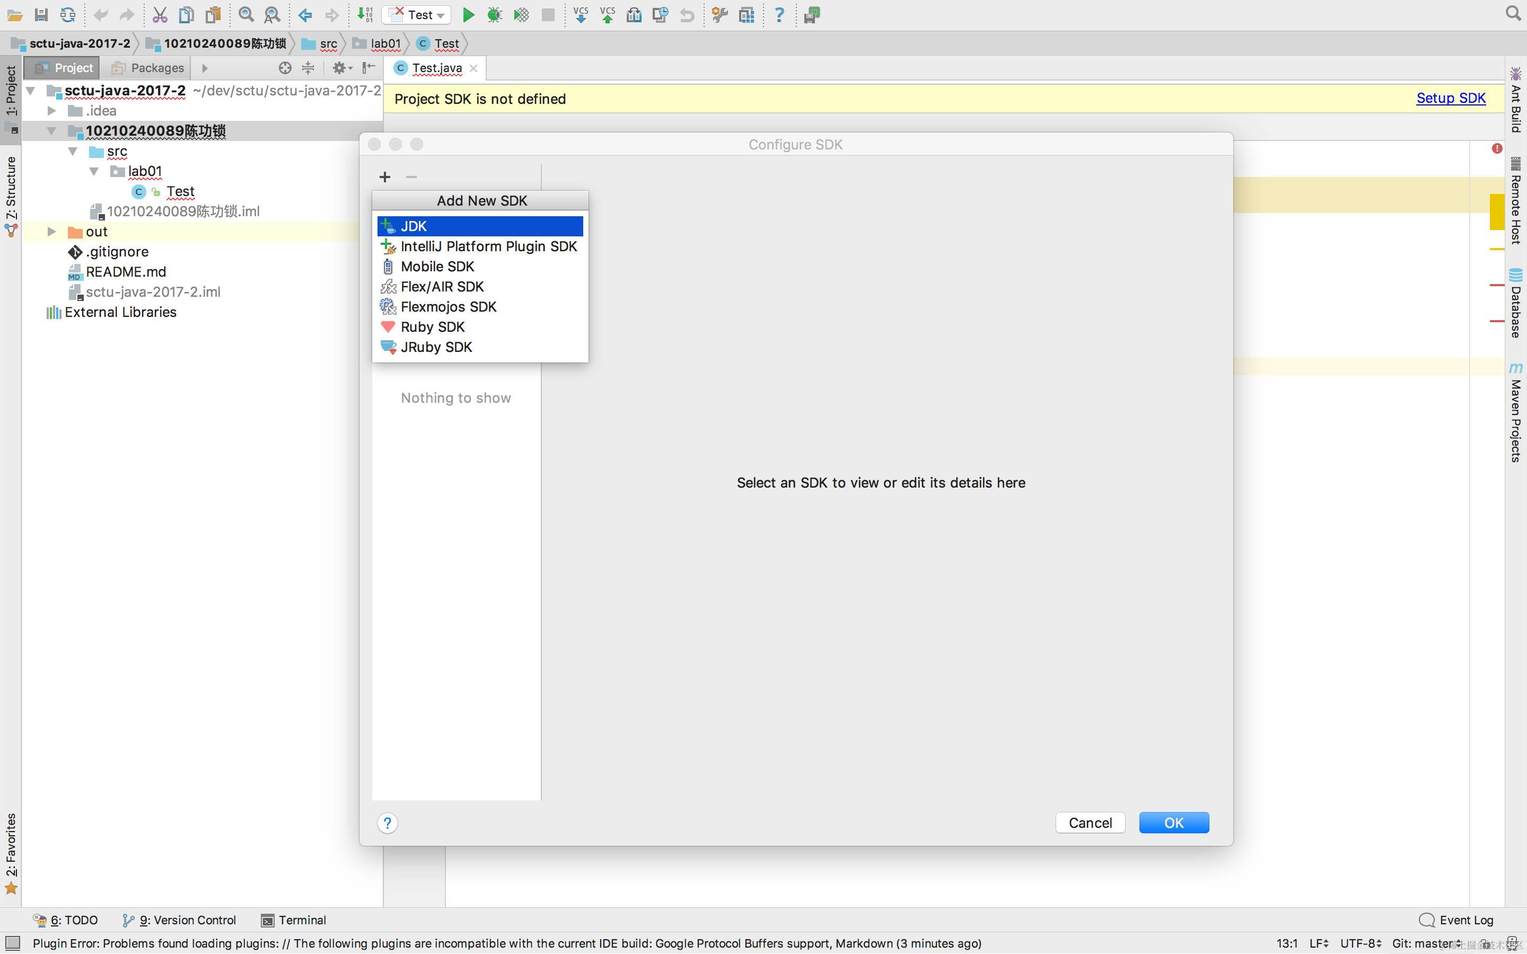This screenshot has width=1527, height=954.
Task: Click the plus icon to add SDK
Action: pos(385,178)
